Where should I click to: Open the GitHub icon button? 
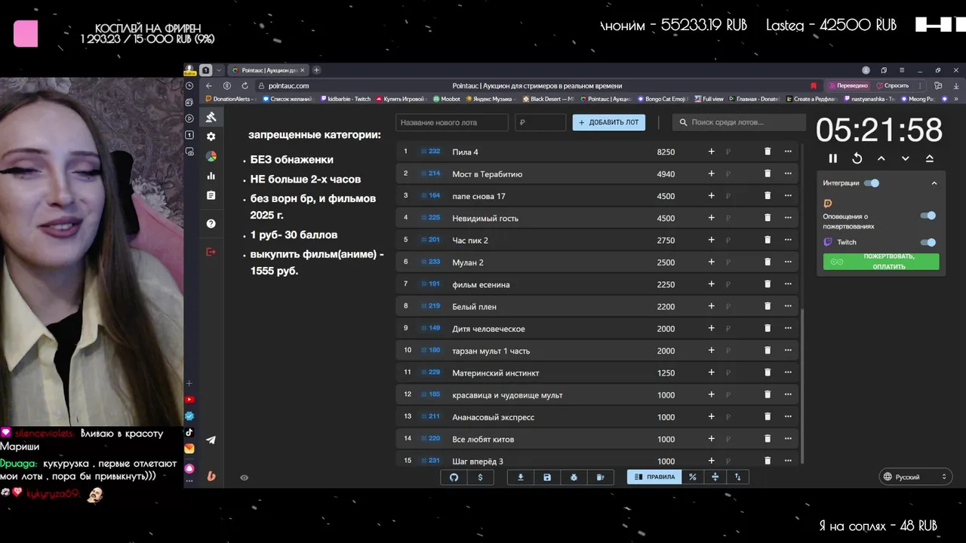click(454, 477)
